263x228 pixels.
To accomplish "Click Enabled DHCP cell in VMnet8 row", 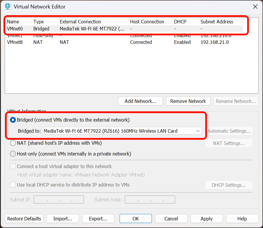I will coord(182,42).
